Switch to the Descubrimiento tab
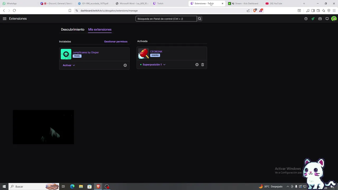This screenshot has width=338, height=190. pos(73,30)
